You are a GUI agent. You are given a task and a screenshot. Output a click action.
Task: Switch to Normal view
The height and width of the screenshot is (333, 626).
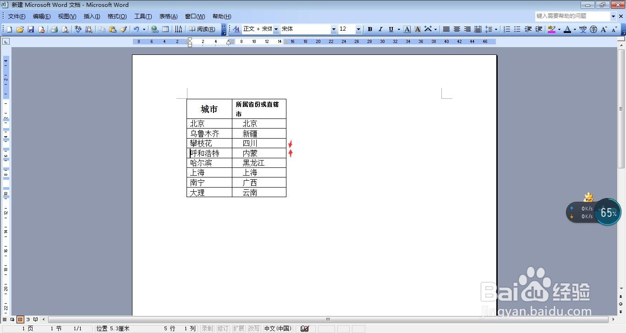tap(5, 319)
